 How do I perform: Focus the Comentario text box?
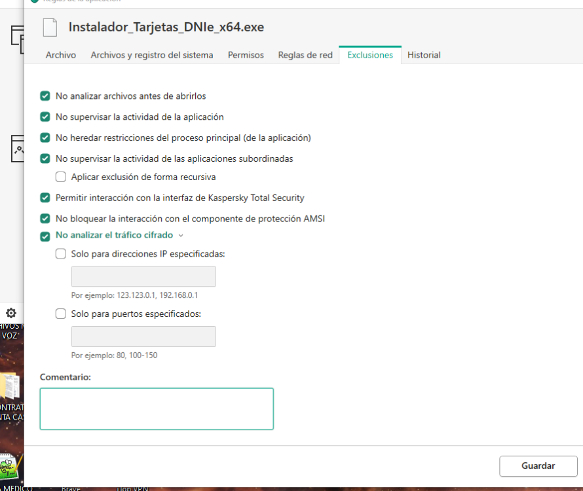157,409
